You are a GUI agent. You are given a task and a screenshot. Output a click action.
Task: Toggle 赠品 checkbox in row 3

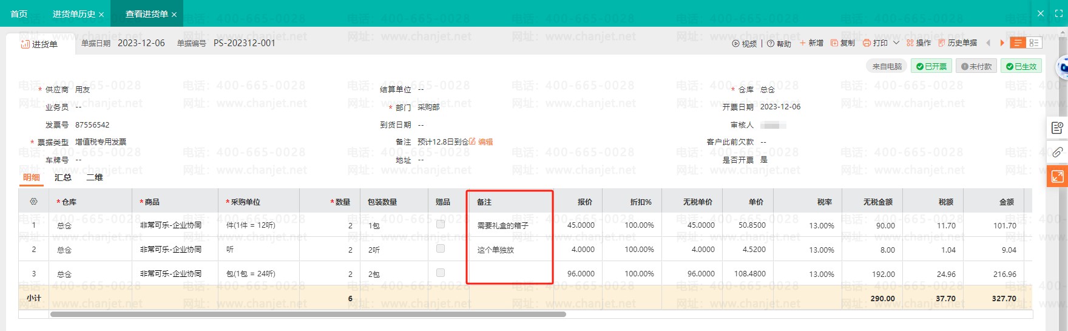[441, 273]
